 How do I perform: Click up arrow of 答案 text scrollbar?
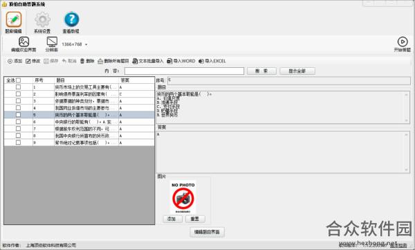pos(407,134)
